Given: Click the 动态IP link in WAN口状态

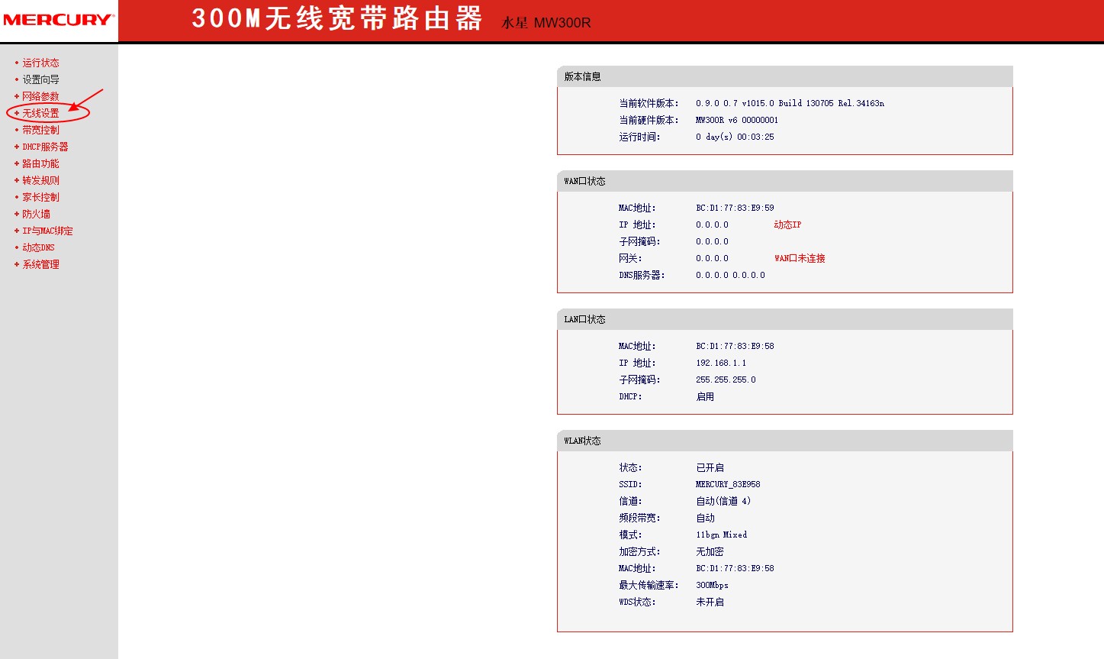Looking at the screenshot, I should tap(785, 224).
